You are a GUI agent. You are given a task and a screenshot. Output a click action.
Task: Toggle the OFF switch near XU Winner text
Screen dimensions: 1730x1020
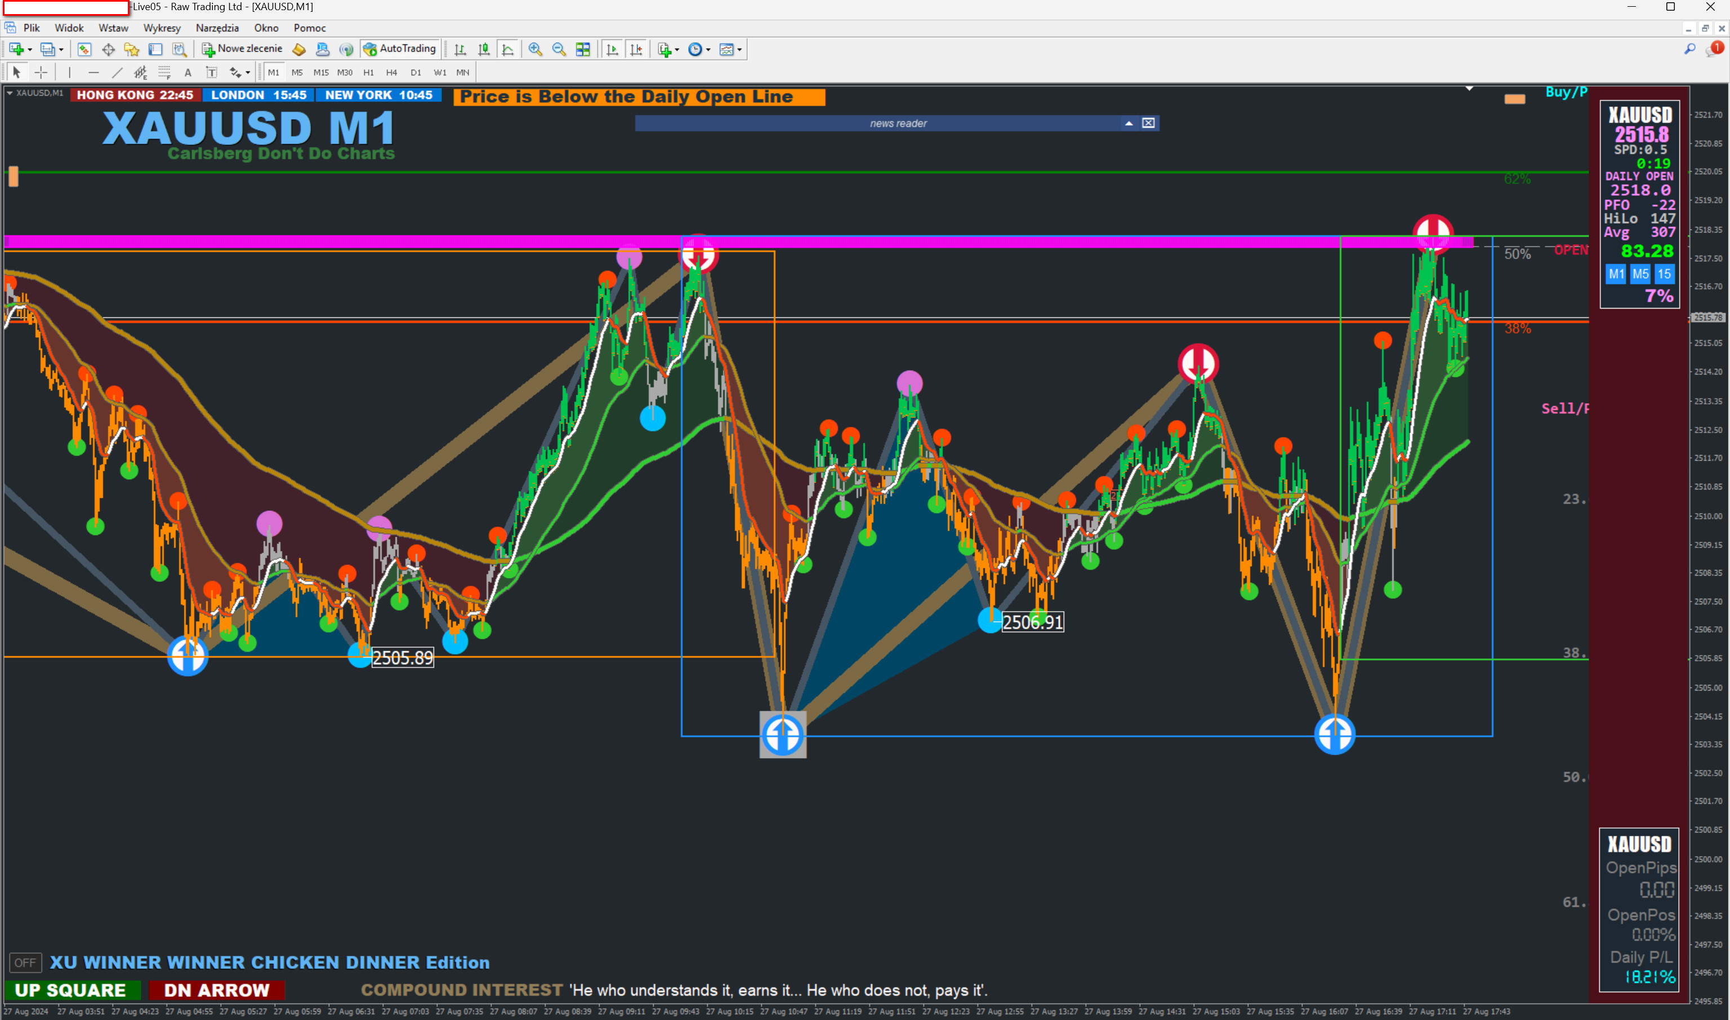25,962
